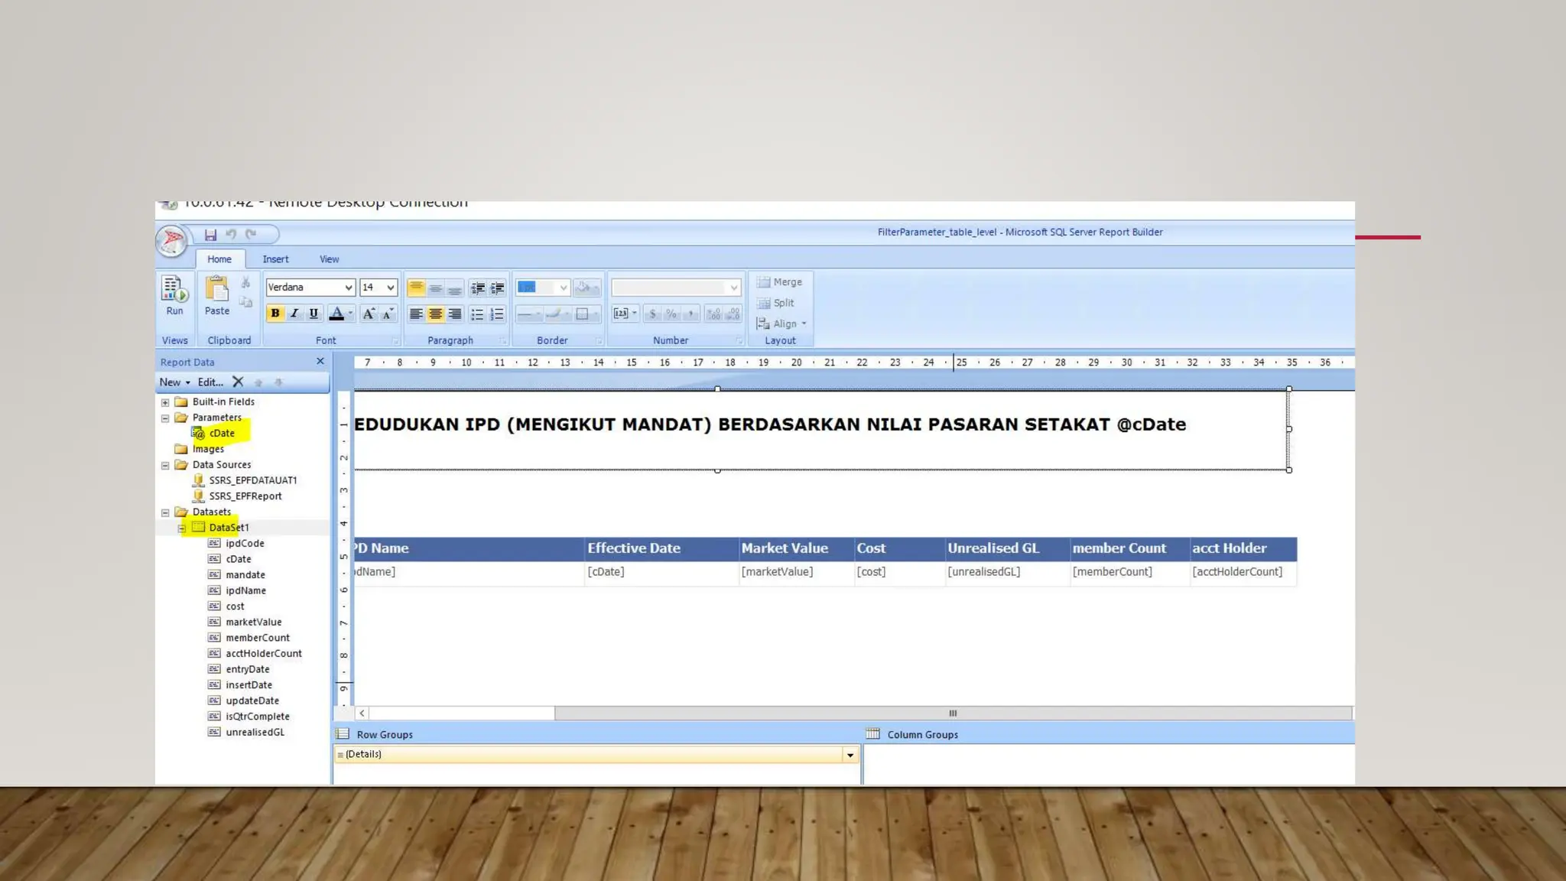Open the font color picker
Screen dimensions: 1566x881
(350, 314)
